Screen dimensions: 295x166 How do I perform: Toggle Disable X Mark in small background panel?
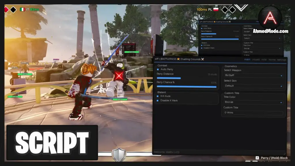202,48
